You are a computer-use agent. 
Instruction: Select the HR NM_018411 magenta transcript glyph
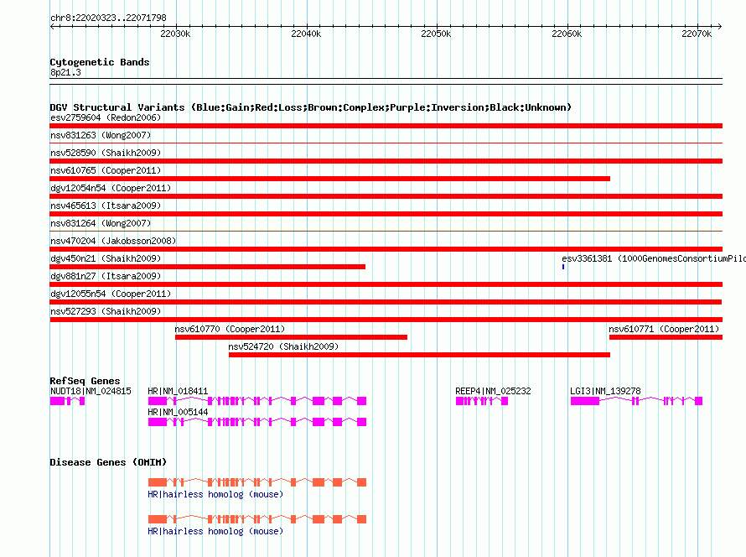pos(257,401)
